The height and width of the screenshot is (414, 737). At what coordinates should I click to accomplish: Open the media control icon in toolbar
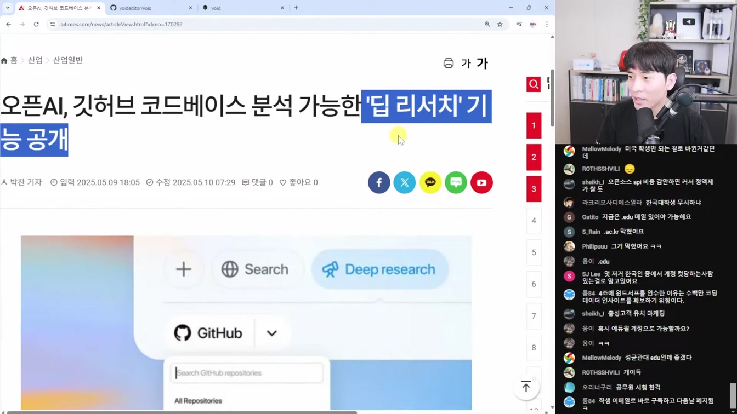(x=519, y=24)
